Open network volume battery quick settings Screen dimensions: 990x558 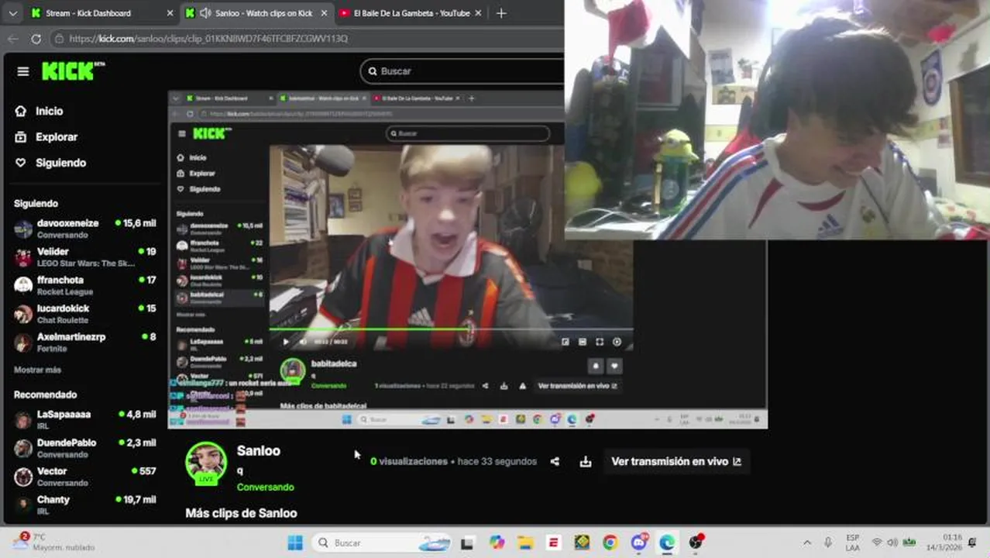pyautogui.click(x=892, y=542)
